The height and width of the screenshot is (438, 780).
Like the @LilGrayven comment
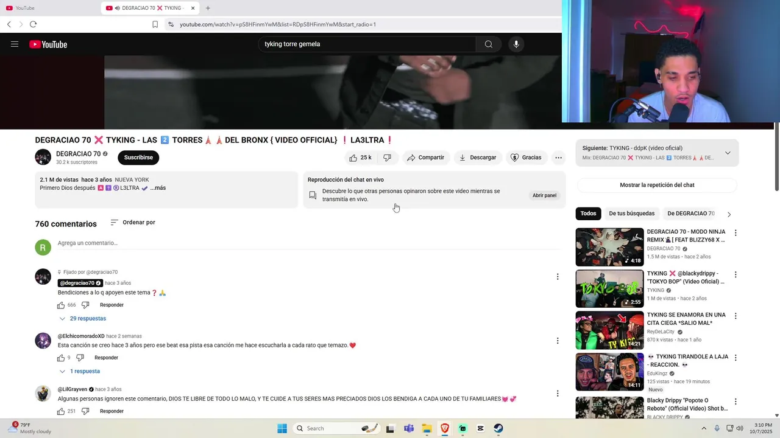[61, 411]
